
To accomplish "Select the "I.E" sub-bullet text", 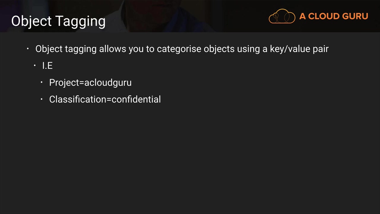I will (x=47, y=66).
